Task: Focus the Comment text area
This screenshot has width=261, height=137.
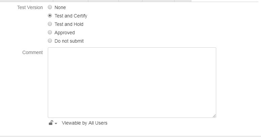Action: (x=132, y=83)
